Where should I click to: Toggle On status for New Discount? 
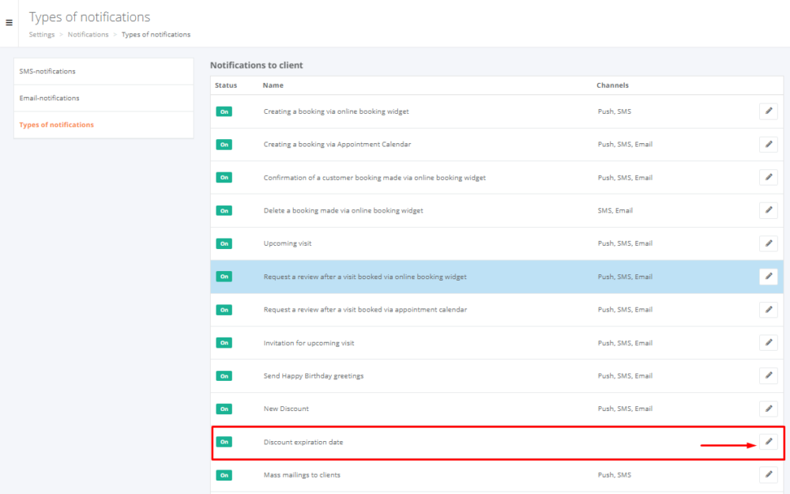point(224,409)
